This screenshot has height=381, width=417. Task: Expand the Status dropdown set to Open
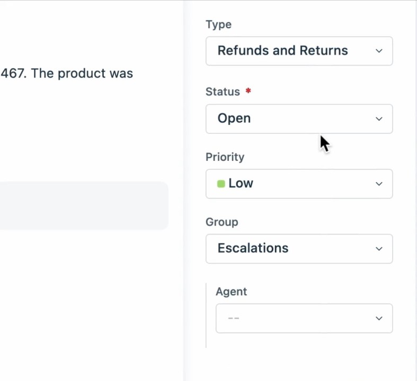pos(299,119)
